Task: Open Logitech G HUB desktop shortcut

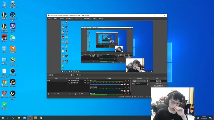Action: pyautogui.click(x=13, y=95)
